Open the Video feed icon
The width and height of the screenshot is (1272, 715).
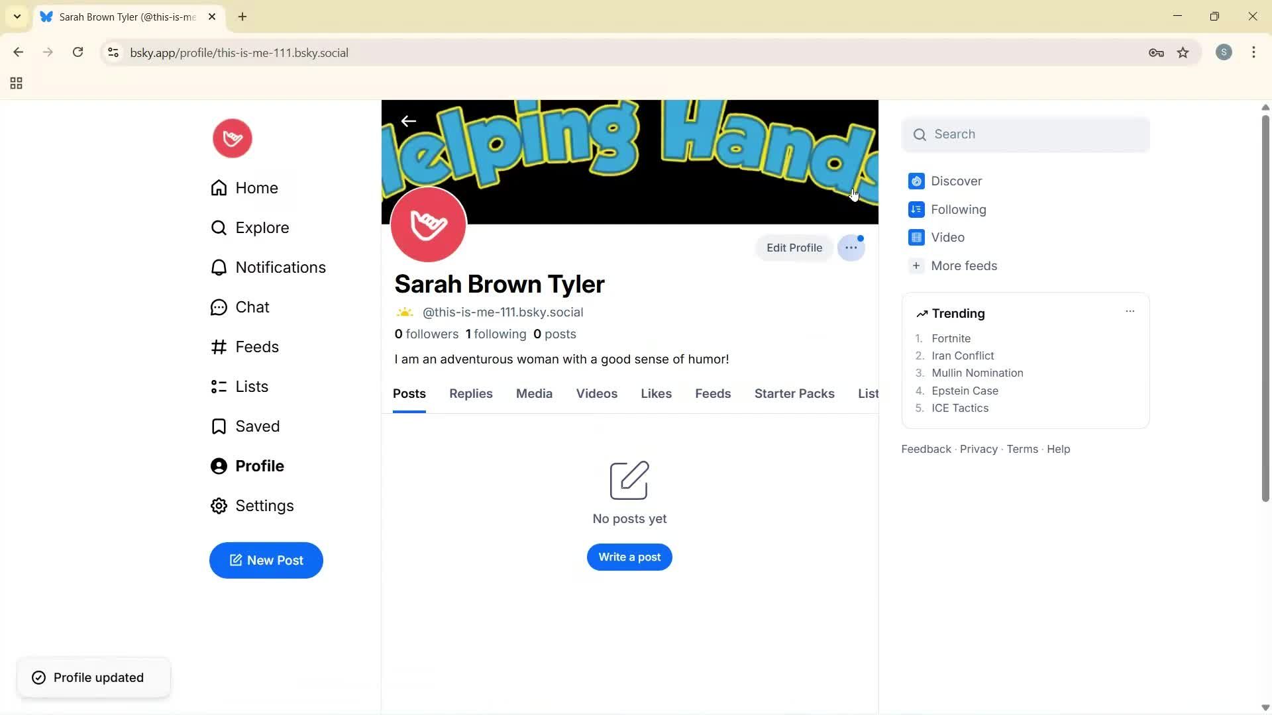coord(916,237)
